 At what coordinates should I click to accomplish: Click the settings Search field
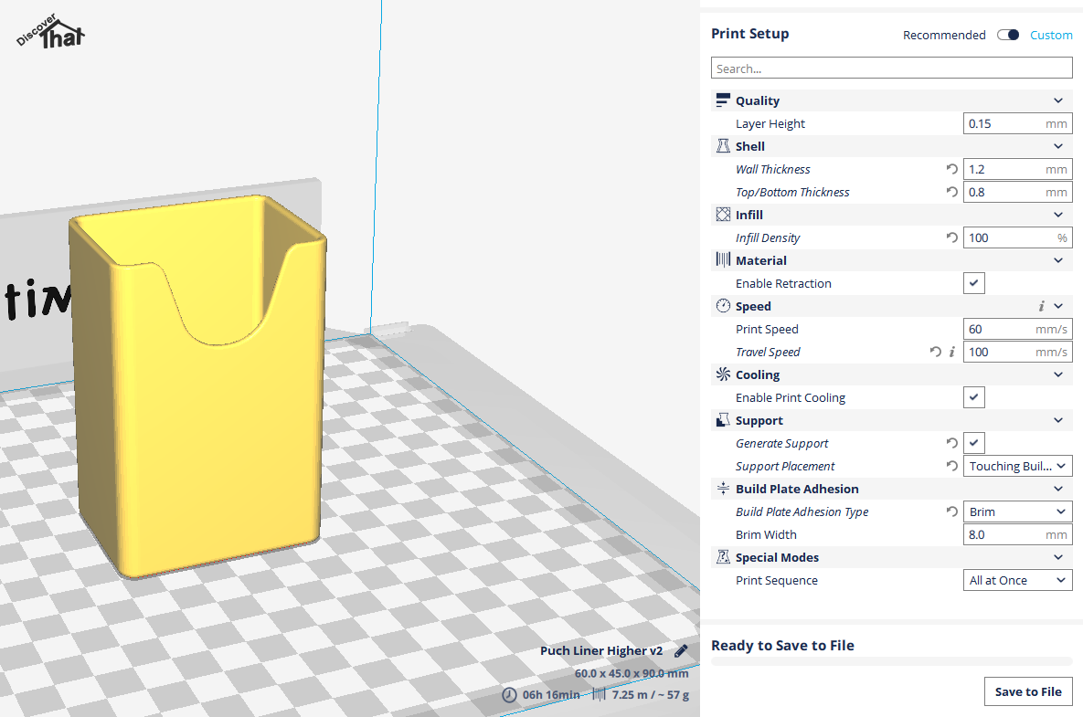[891, 69]
